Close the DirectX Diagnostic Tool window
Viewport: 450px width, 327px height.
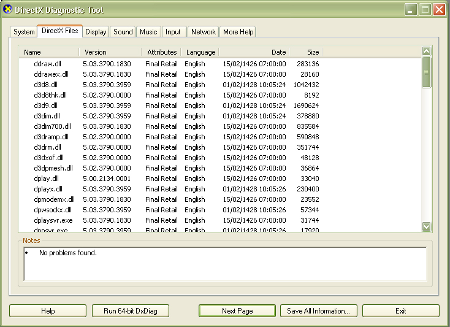(439, 10)
